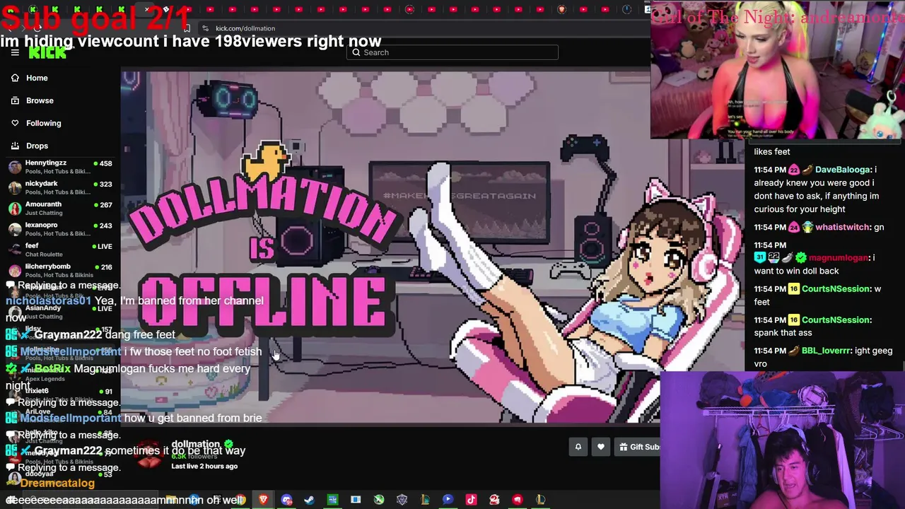The image size is (905, 509).
Task: Bookmark this page from the address bar
Action: coord(187,28)
